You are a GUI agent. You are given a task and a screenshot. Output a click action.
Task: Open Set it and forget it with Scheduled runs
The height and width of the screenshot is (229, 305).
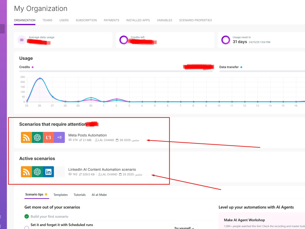[x=62, y=225]
